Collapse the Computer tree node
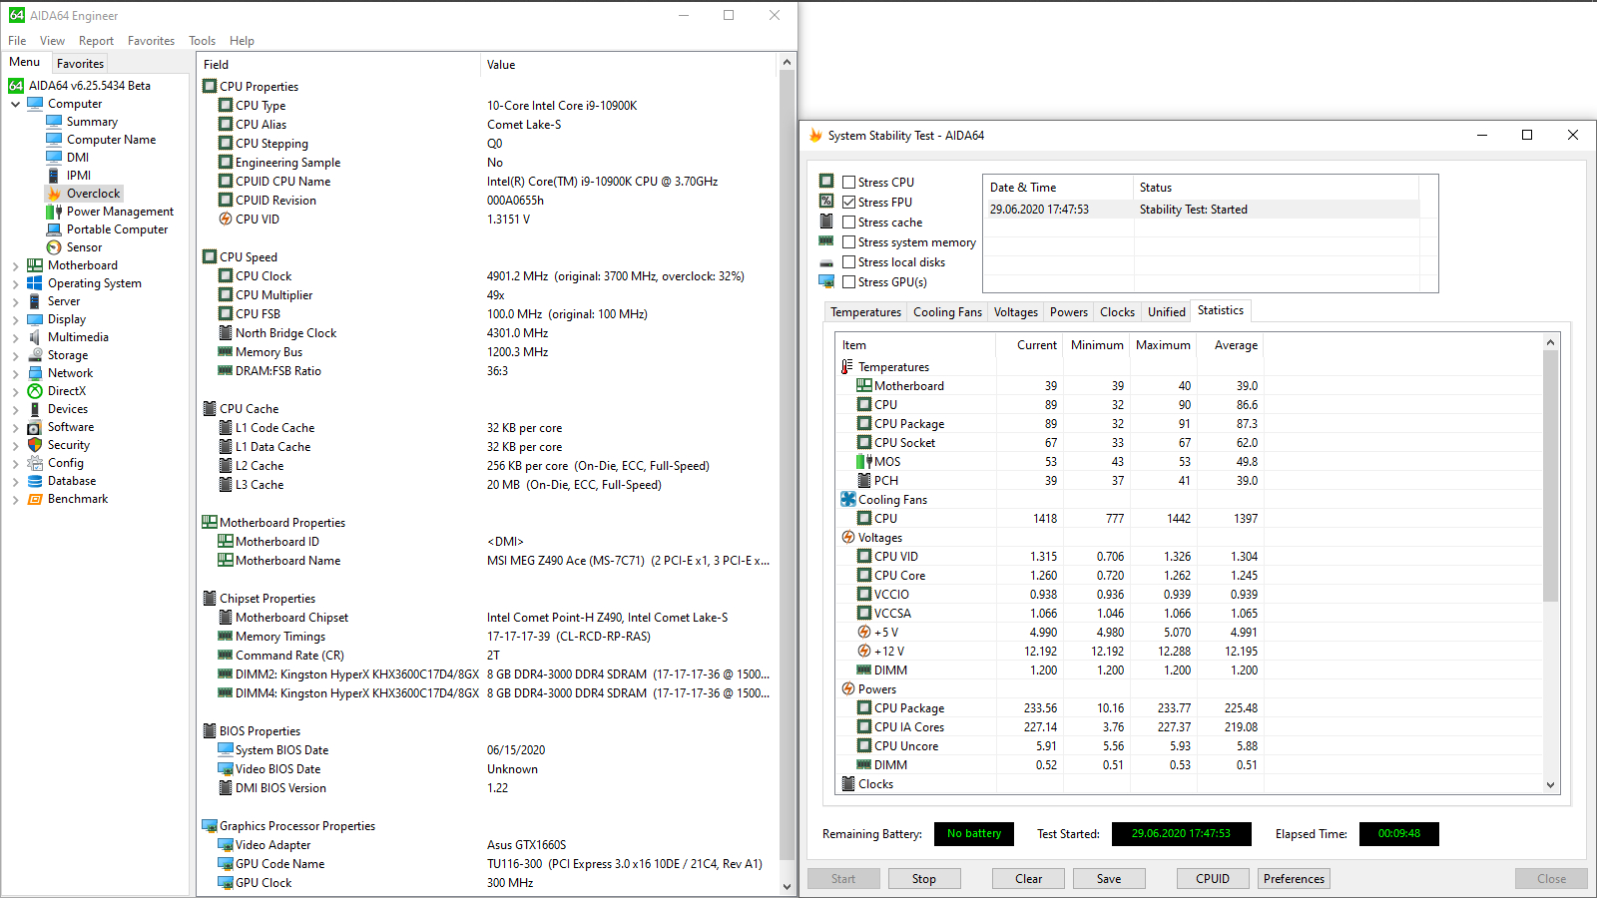 coord(16,104)
